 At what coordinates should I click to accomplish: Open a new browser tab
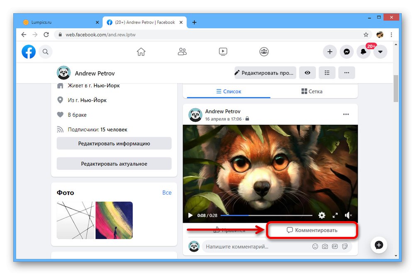pyautogui.click(x=194, y=22)
